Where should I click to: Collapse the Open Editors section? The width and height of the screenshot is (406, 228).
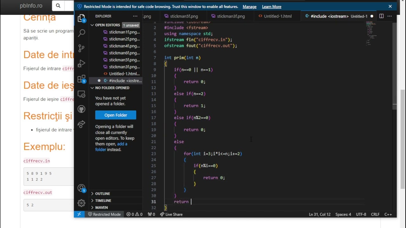pos(92,25)
